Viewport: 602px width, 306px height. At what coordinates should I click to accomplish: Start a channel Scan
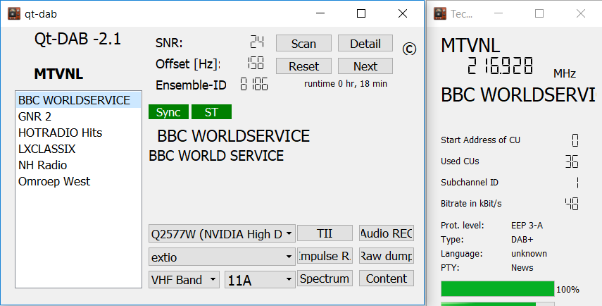point(303,44)
